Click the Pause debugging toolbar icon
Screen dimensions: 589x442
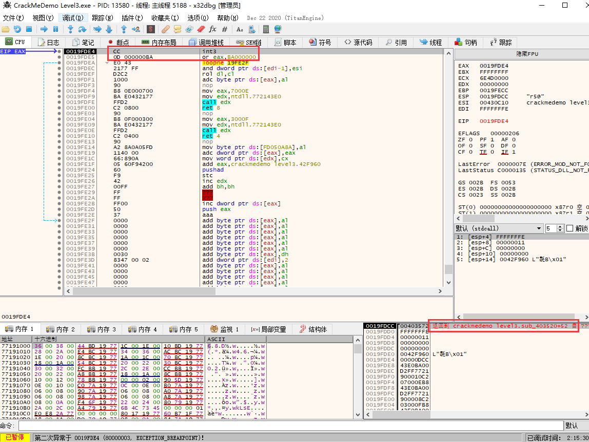56,29
